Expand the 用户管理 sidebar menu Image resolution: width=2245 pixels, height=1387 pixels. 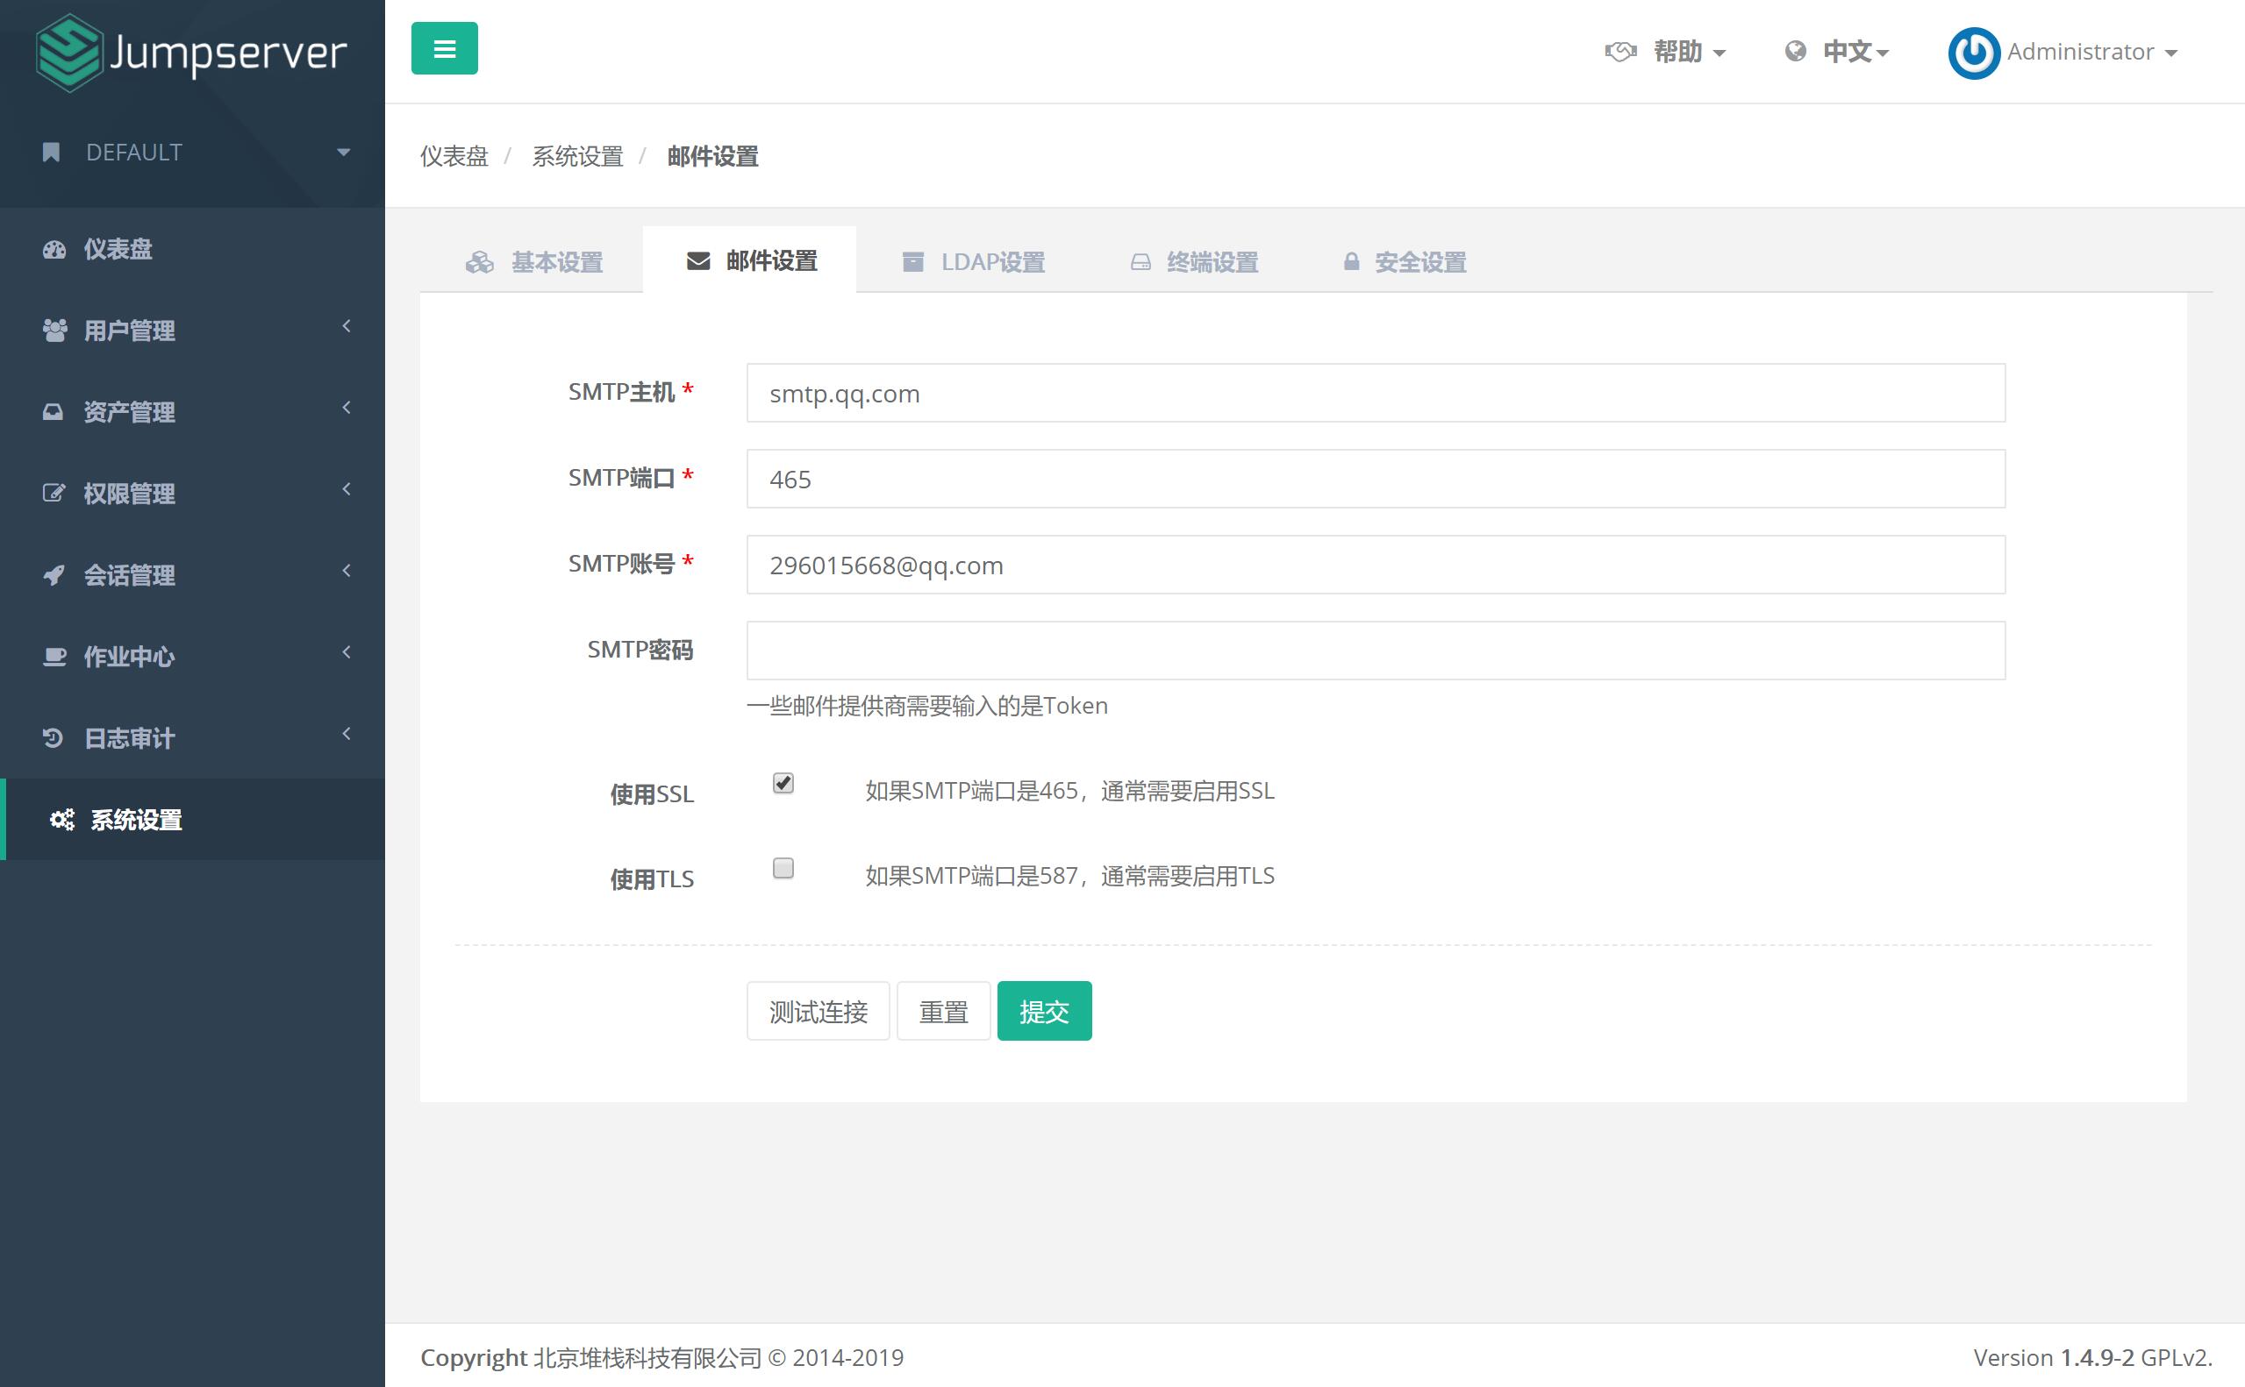[192, 331]
